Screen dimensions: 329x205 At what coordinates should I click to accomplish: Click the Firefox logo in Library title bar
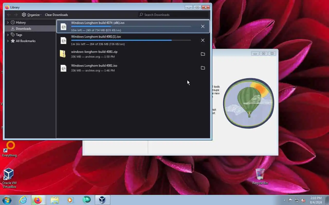(x=7, y=7)
